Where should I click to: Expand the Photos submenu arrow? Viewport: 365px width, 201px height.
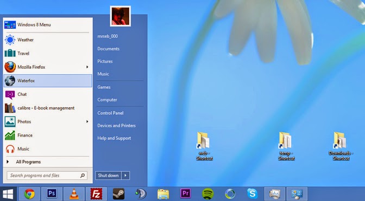(87, 121)
